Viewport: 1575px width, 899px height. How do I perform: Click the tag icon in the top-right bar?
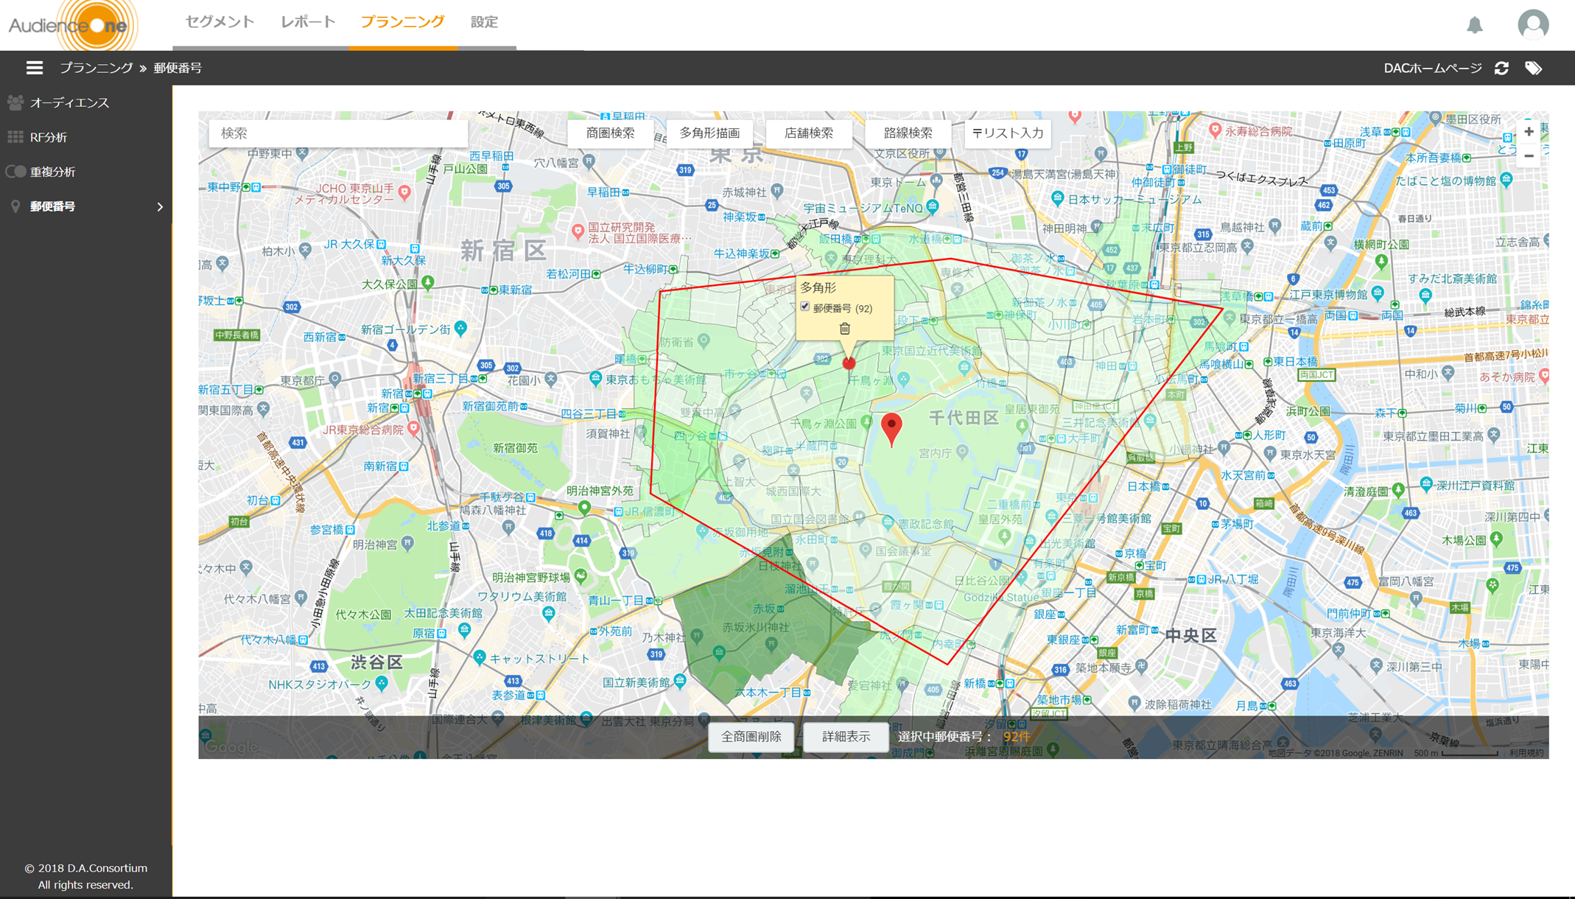[1534, 67]
